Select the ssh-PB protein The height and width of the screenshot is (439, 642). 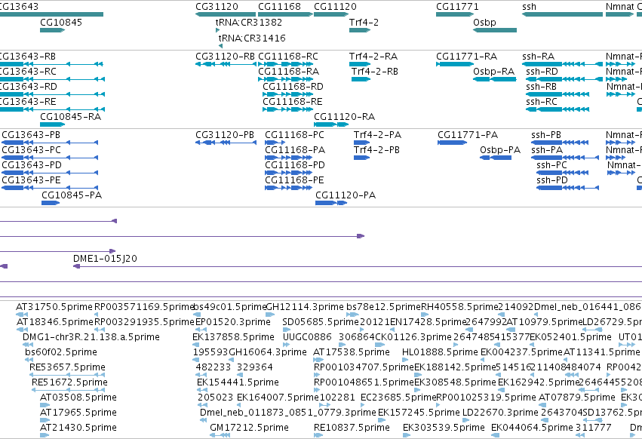pos(560,143)
